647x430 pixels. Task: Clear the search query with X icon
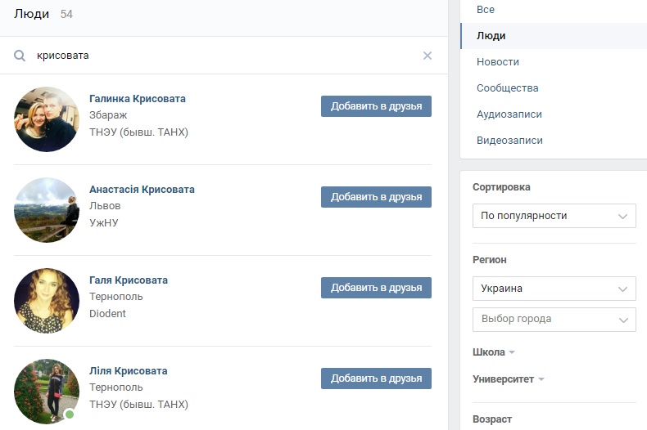(428, 56)
